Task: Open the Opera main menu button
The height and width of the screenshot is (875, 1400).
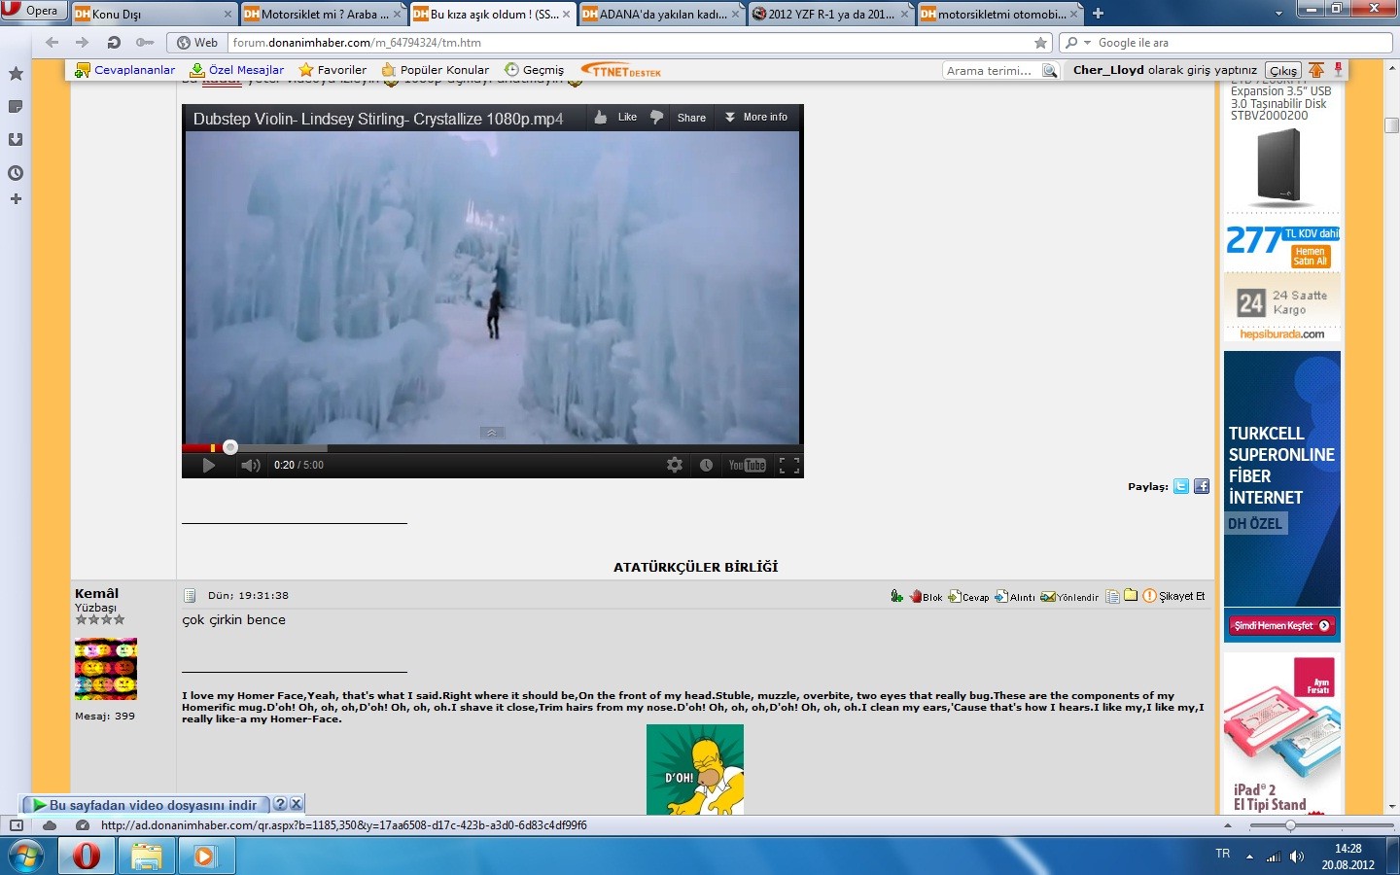Action: [x=33, y=11]
